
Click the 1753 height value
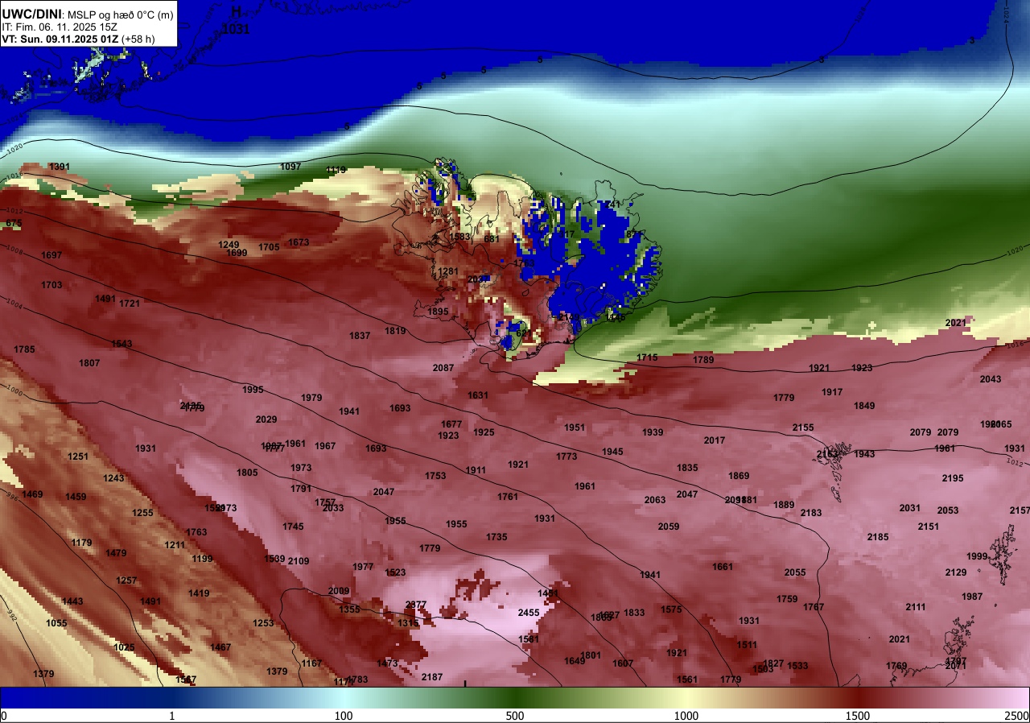coord(435,476)
